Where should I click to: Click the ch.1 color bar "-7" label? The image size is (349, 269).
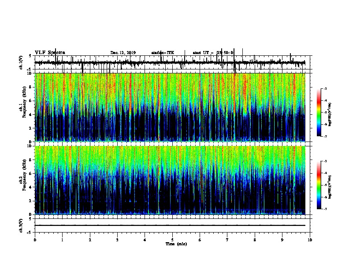(325, 136)
